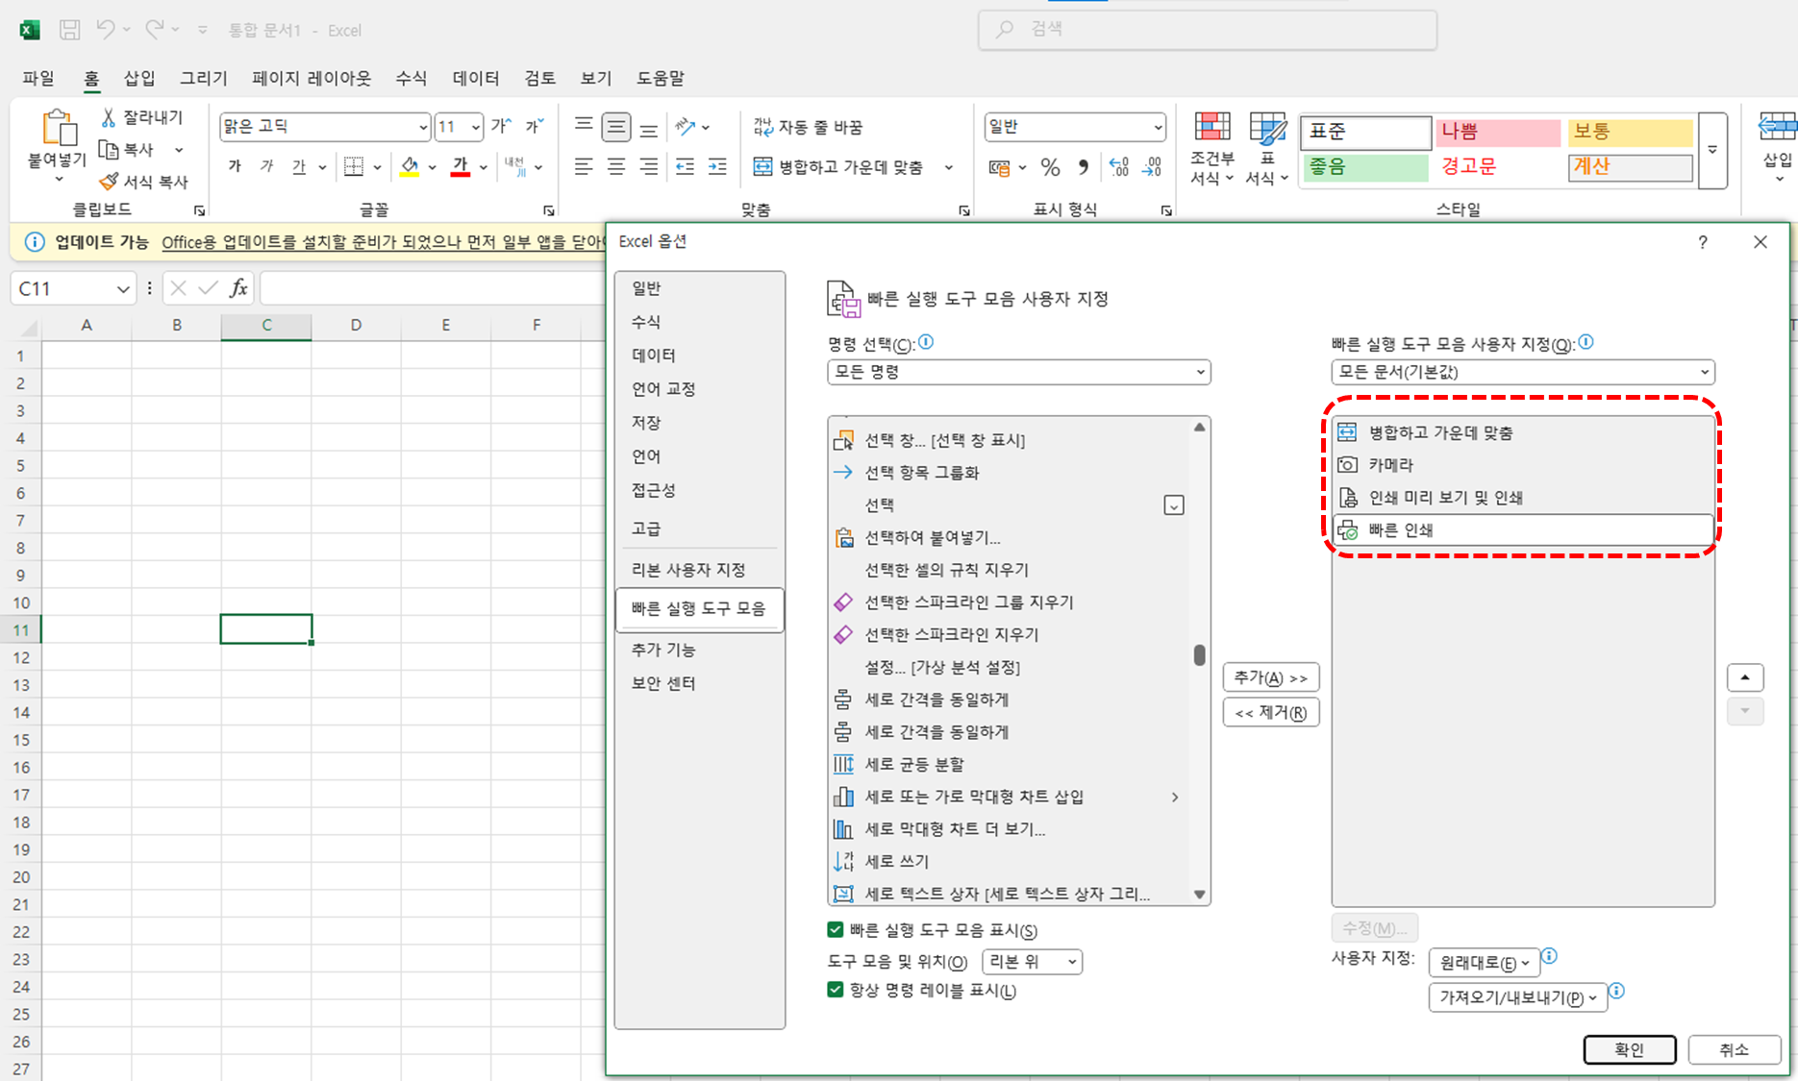The image size is (1798, 1081).
Task: Click the insert function fx icon
Action: [x=238, y=288]
